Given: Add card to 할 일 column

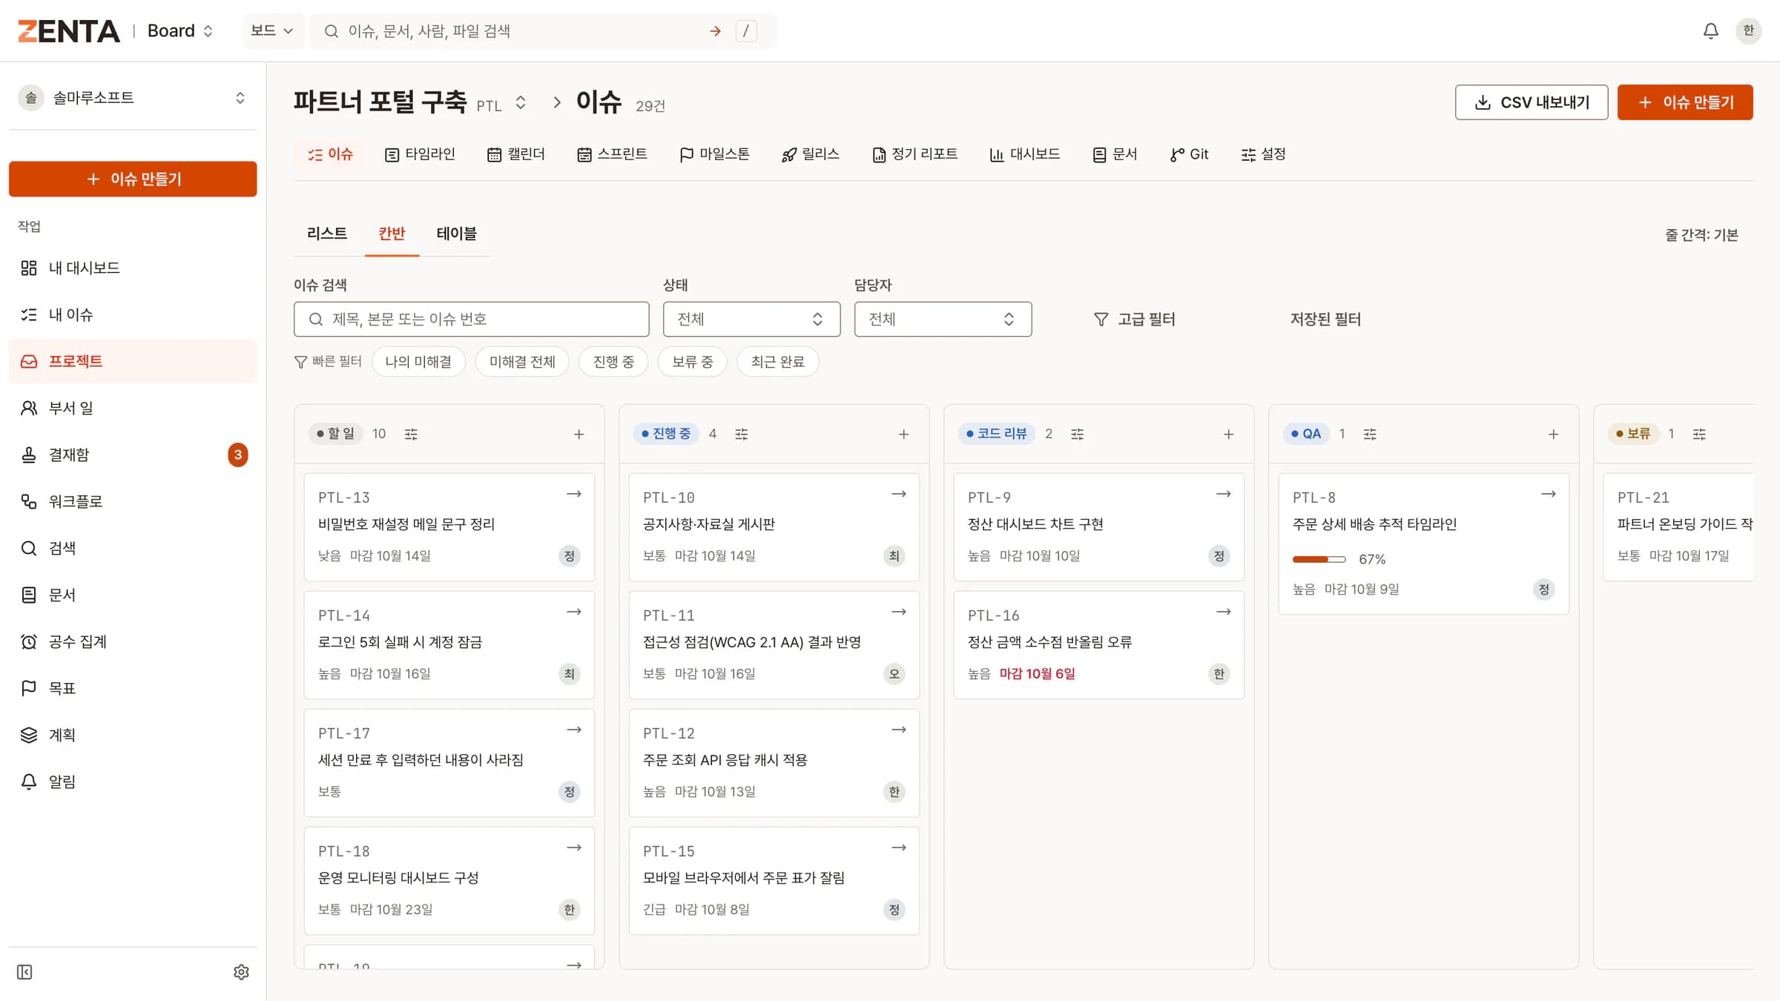Looking at the screenshot, I should coord(578,434).
